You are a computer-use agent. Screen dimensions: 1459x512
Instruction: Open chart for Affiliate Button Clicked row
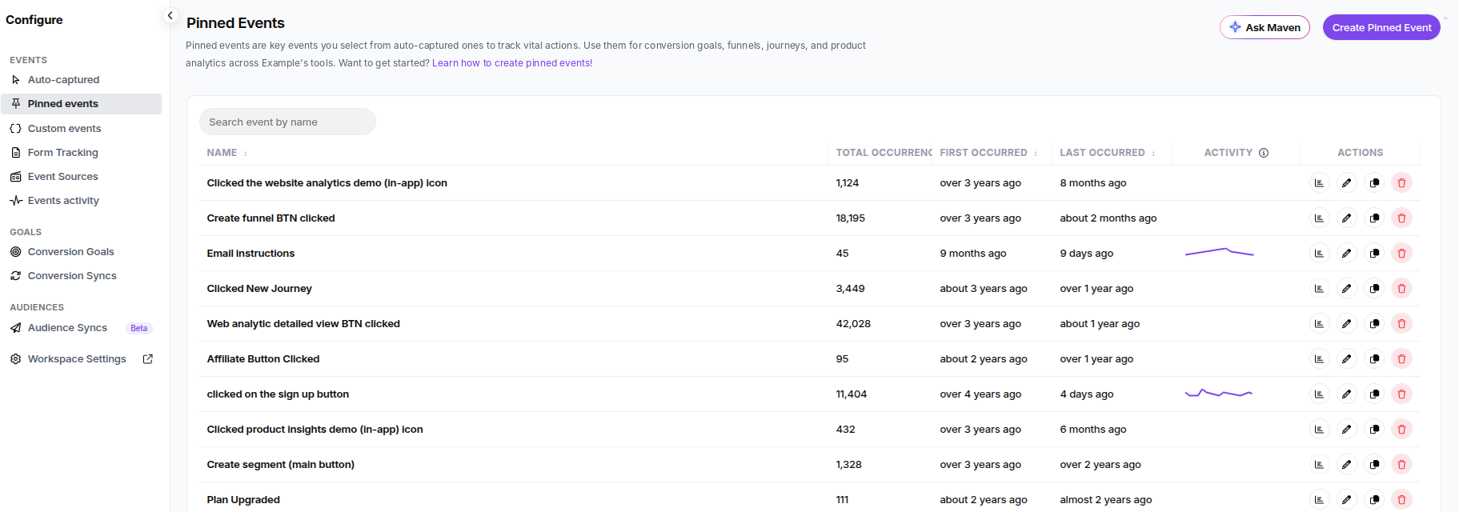click(1320, 359)
